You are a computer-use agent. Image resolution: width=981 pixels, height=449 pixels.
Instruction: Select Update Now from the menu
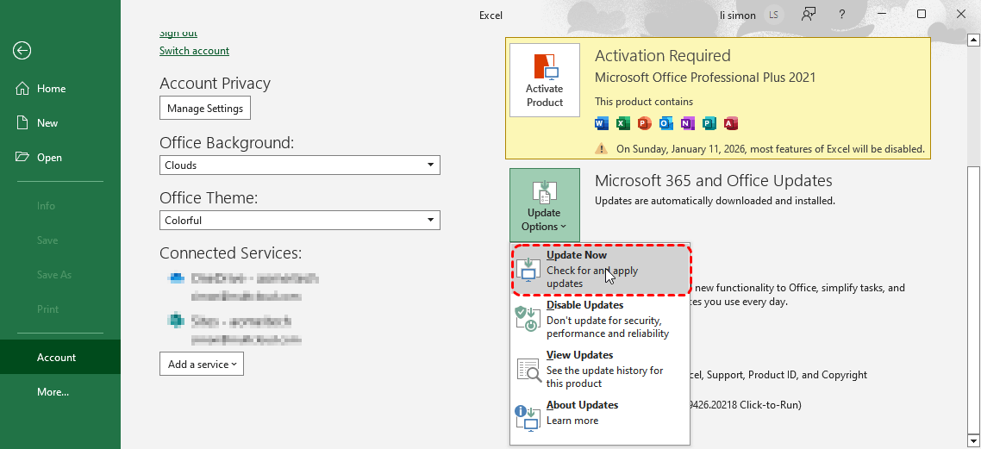[x=602, y=269]
